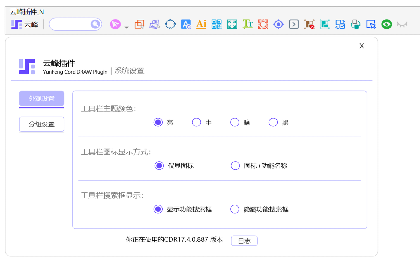Select the delete objects tool with red X
Viewport: 420px width, 261px height.
tap(309, 24)
